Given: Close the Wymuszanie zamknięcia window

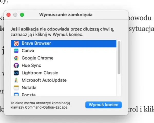Looking at the screenshot, I should [8, 15].
